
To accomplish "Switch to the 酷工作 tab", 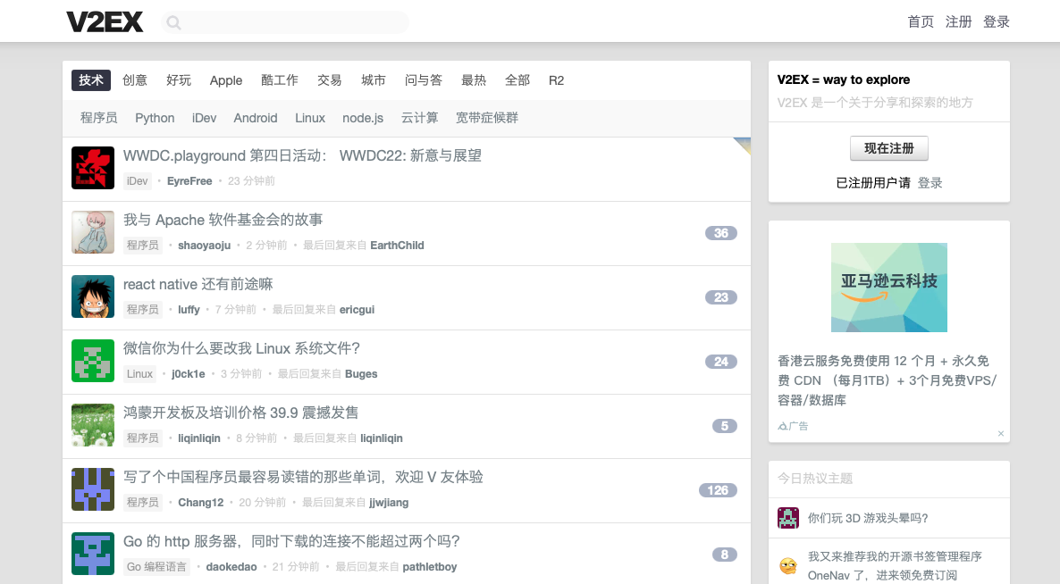I will tap(279, 80).
